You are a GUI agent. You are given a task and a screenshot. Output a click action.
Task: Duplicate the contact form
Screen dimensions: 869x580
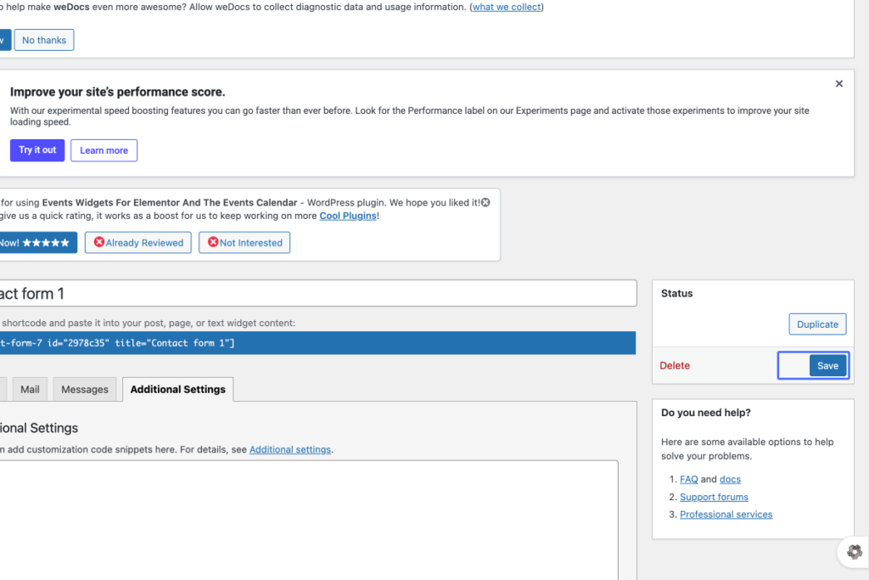[x=817, y=324]
